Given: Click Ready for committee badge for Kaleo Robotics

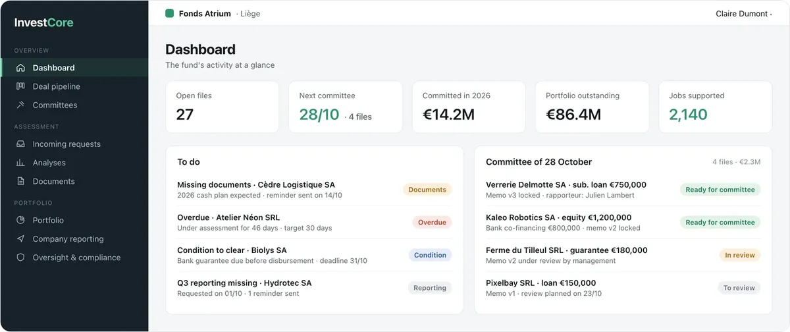Looking at the screenshot, I should coord(720,223).
